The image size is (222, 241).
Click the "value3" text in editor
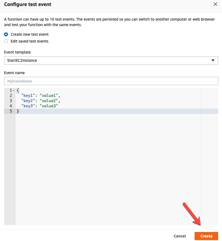(x=49, y=106)
